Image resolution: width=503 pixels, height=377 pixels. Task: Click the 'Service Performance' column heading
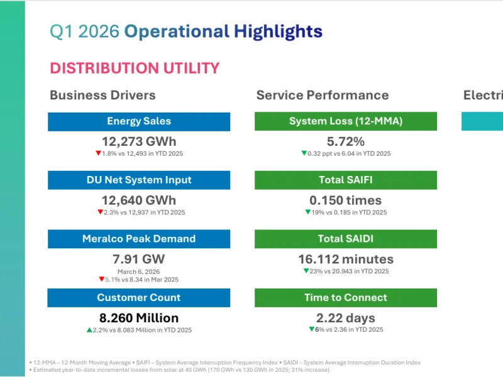point(323,96)
